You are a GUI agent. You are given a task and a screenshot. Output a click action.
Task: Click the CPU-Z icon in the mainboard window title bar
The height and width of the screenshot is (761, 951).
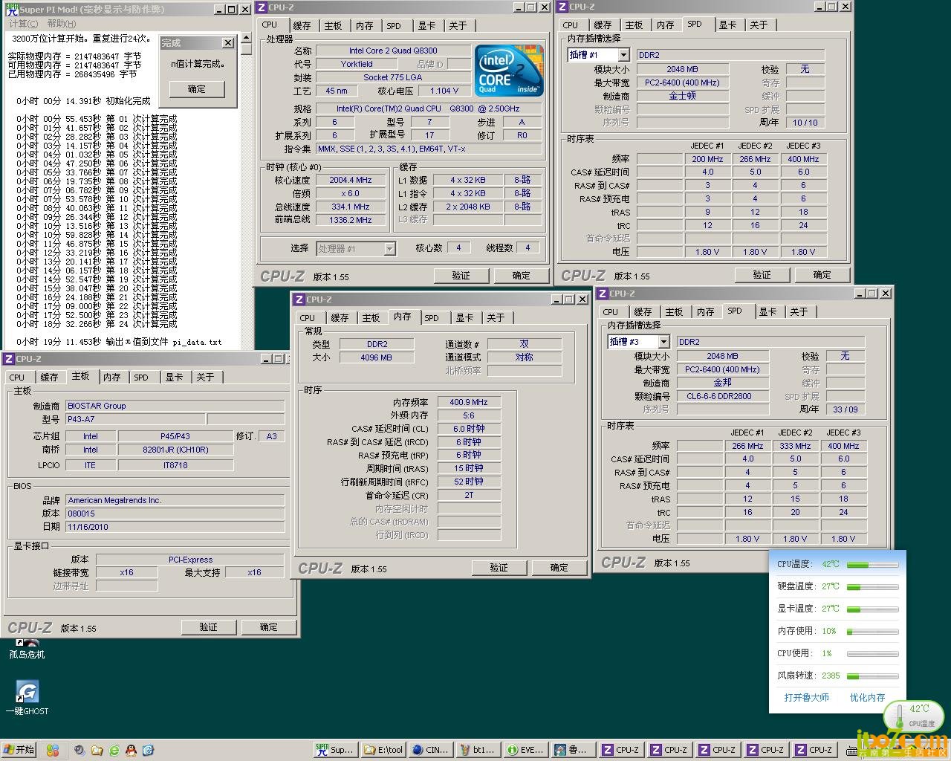[x=9, y=358]
